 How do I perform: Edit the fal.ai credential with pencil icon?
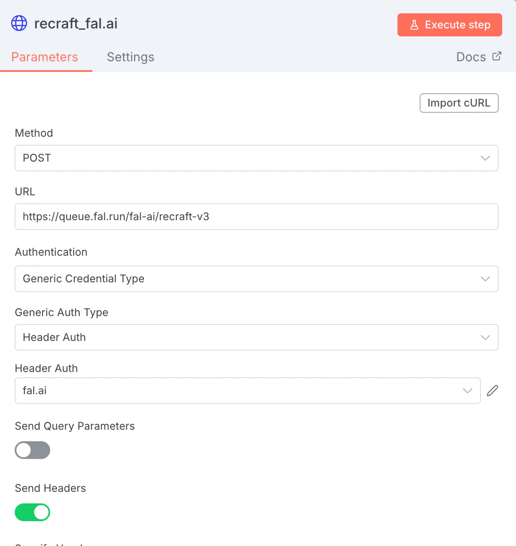492,391
